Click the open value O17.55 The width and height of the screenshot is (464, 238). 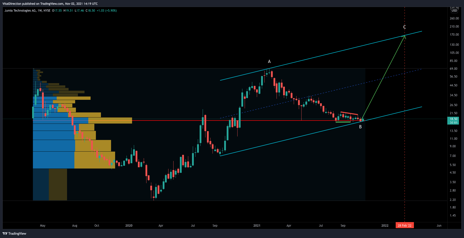[x=57, y=11]
